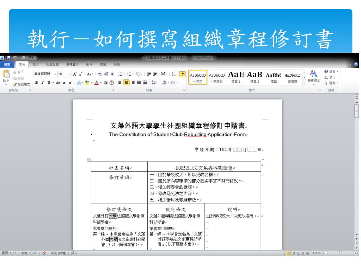Click the Justify alignment icon
The height and width of the screenshot is (270, 361).
(139, 82)
